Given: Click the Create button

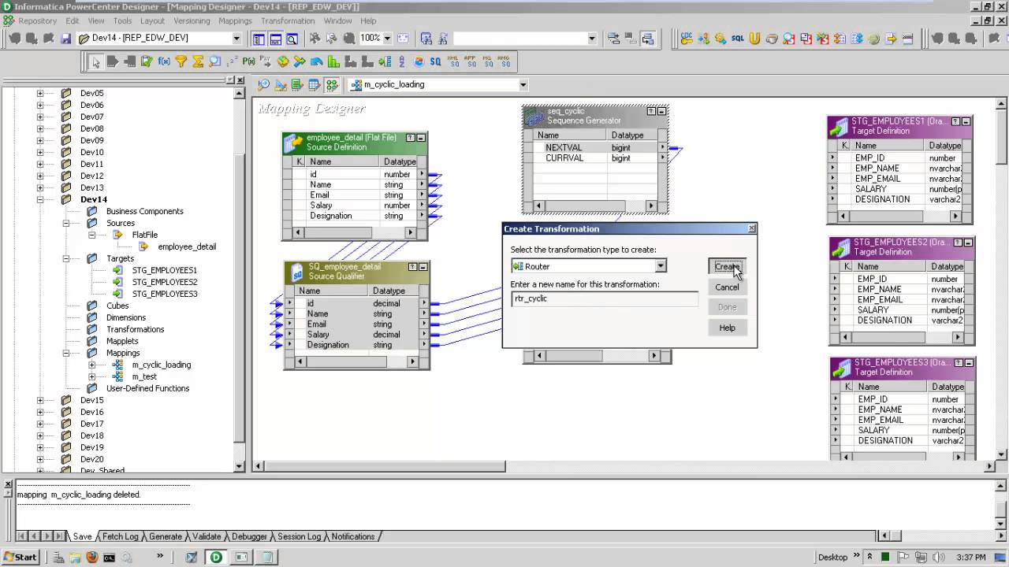Looking at the screenshot, I should tap(727, 267).
